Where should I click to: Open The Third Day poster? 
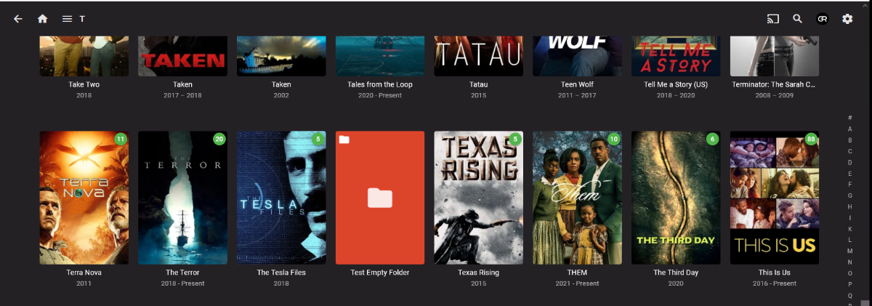676,198
